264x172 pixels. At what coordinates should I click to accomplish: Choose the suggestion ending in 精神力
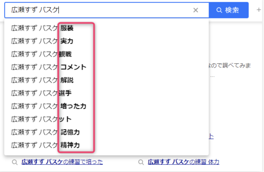point(45,145)
